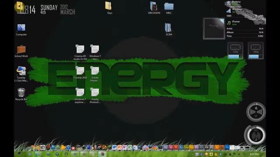Open Dreamweaver (Dw) dock icon
This screenshot has width=280, height=157.
pyautogui.click(x=186, y=147)
